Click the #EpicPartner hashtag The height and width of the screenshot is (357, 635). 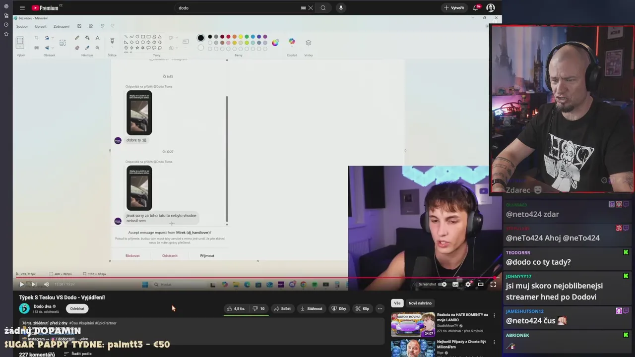click(106, 323)
